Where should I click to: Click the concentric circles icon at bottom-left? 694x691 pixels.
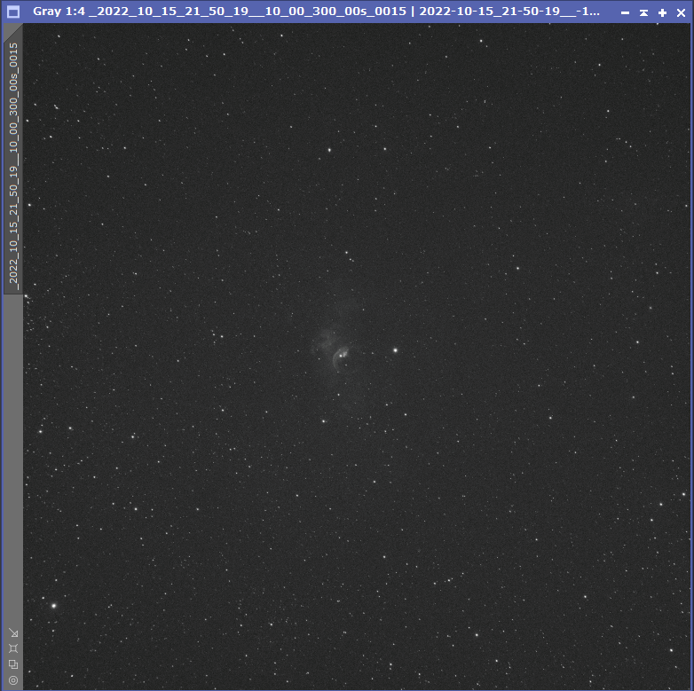[13, 680]
